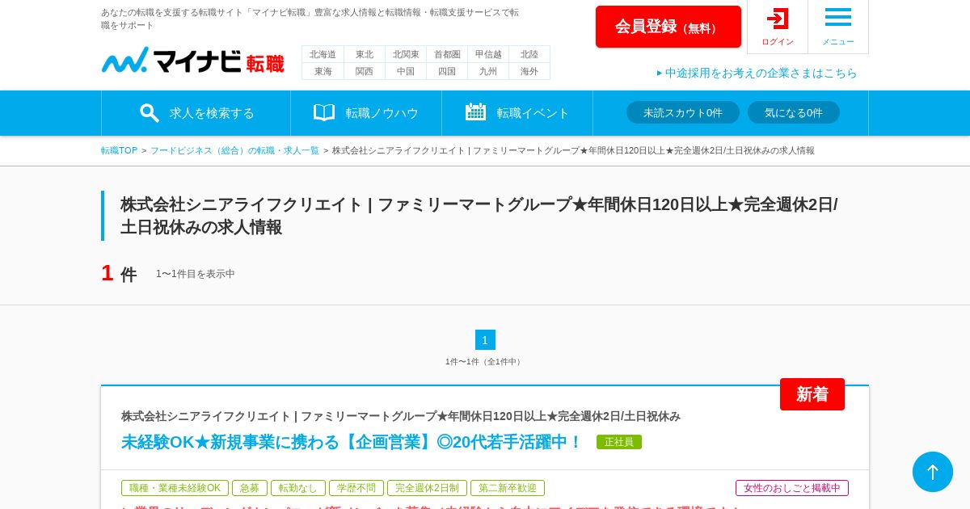
Task: Click the 第二新卒歓迎 tag
Action: tap(508, 488)
